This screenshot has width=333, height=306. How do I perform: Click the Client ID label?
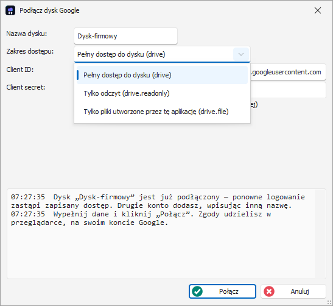[x=20, y=69]
